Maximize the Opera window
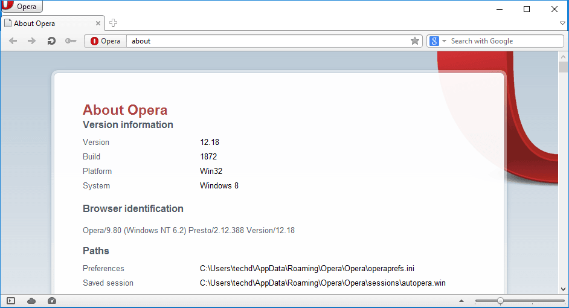The height and width of the screenshot is (308, 569). coord(527,9)
